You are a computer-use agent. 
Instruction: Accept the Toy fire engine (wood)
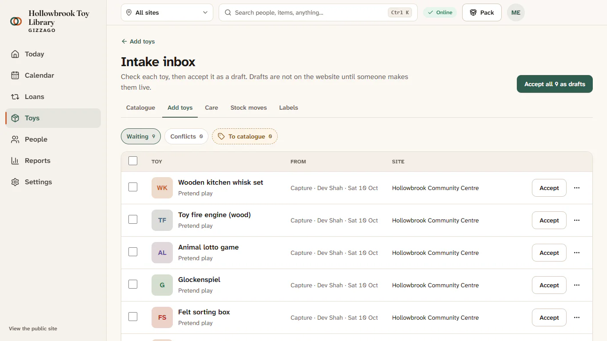549,220
